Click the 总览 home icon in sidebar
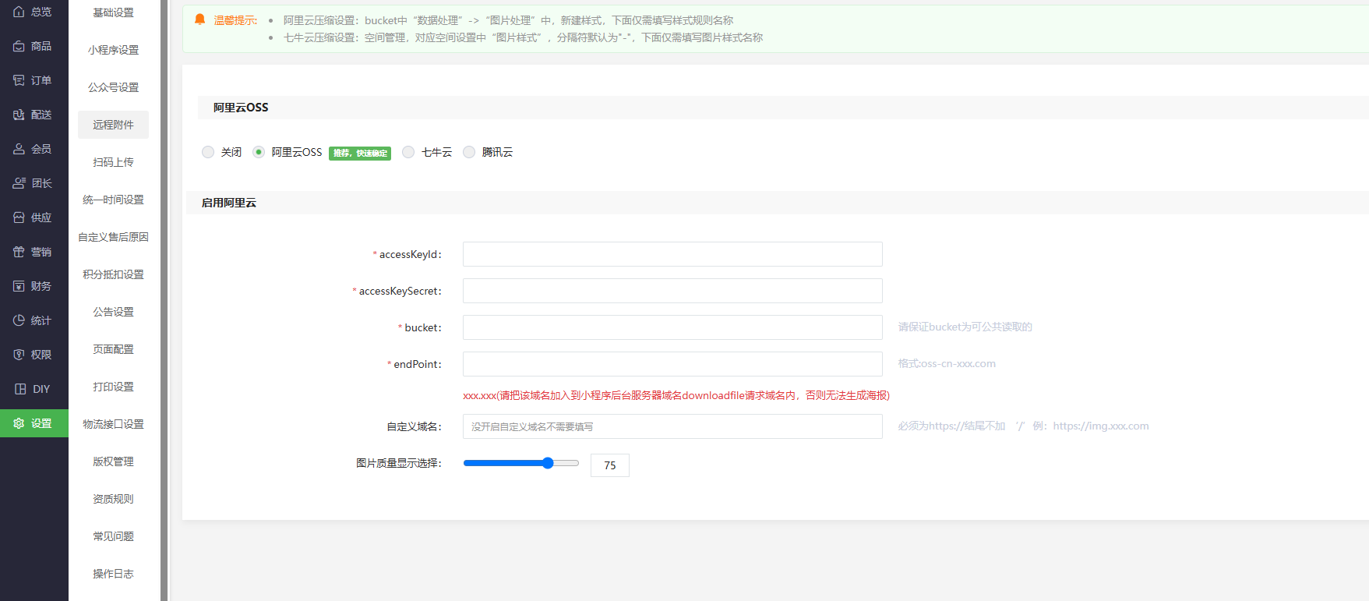The height and width of the screenshot is (601, 1369). pyautogui.click(x=19, y=12)
